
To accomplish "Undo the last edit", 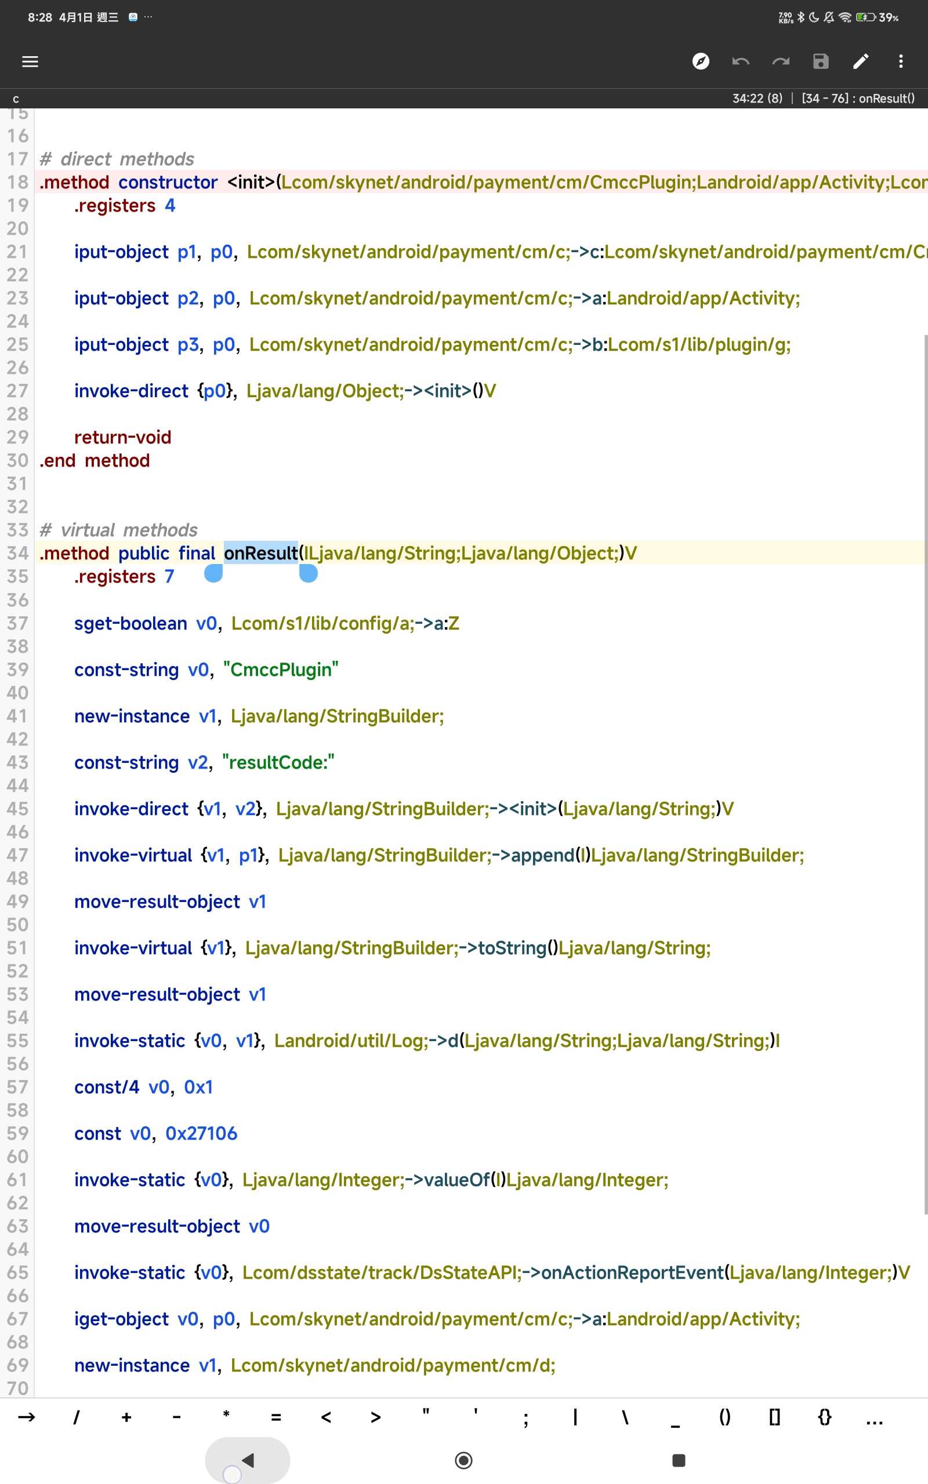I will pos(740,61).
